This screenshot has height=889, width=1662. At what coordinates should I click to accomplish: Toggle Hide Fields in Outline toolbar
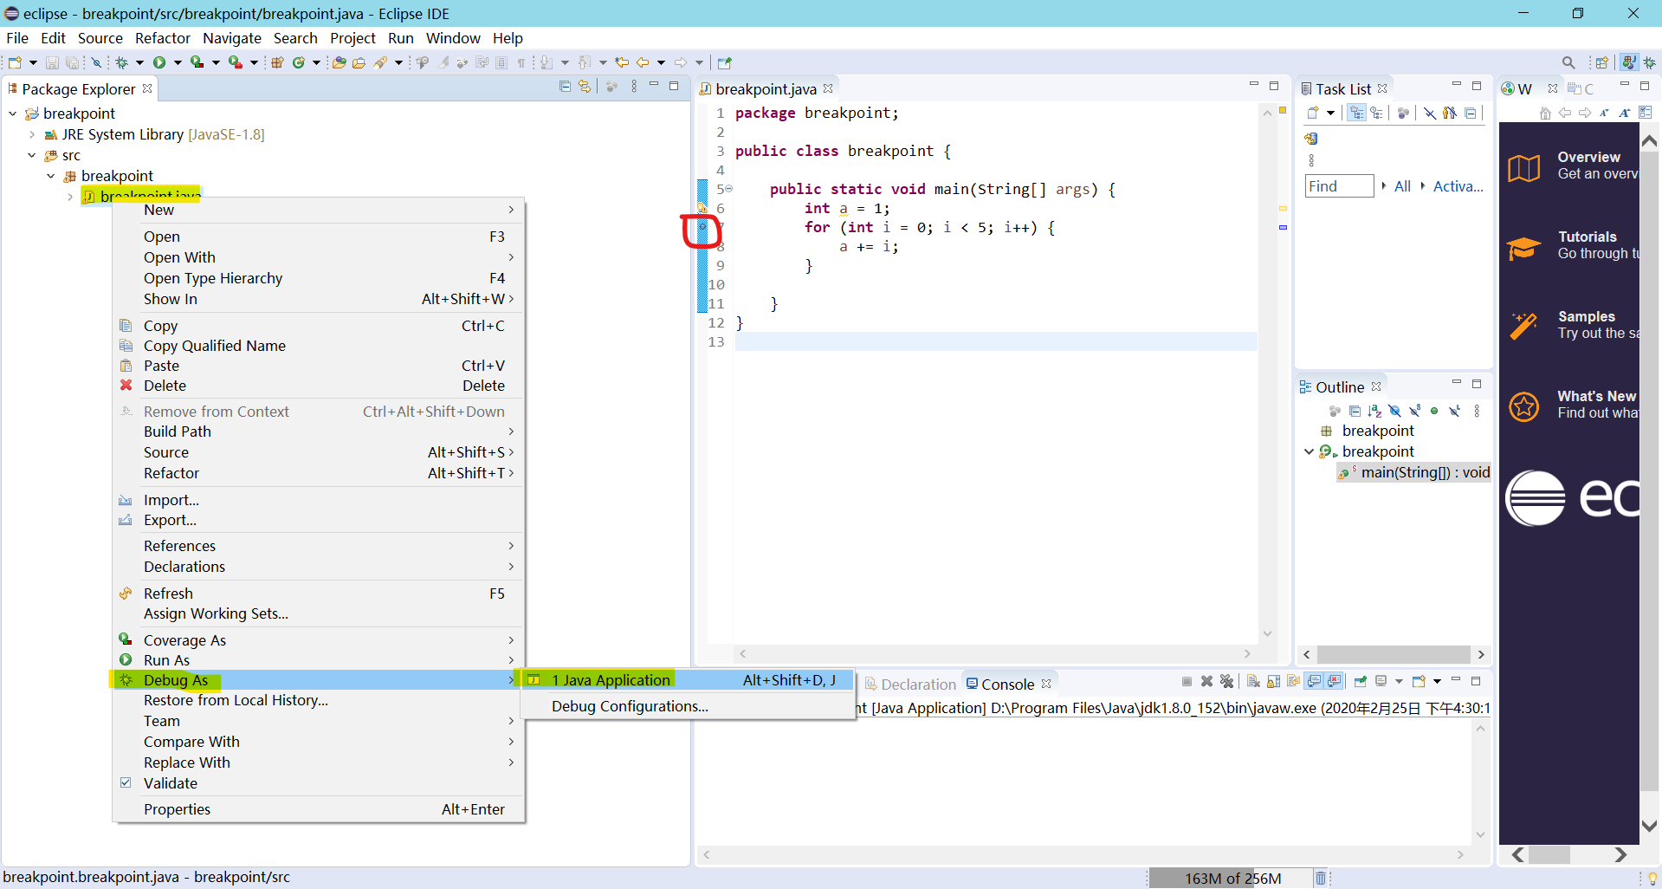point(1394,411)
